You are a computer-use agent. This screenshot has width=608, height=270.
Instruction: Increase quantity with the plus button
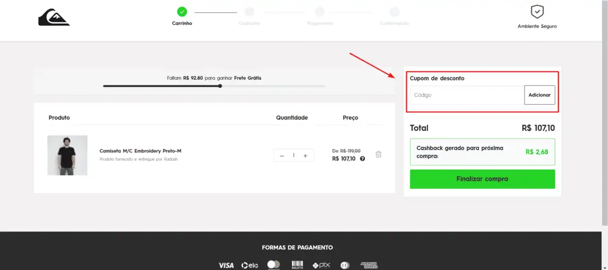tap(305, 156)
